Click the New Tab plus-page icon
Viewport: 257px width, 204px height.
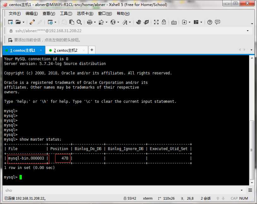(x=184, y=22)
